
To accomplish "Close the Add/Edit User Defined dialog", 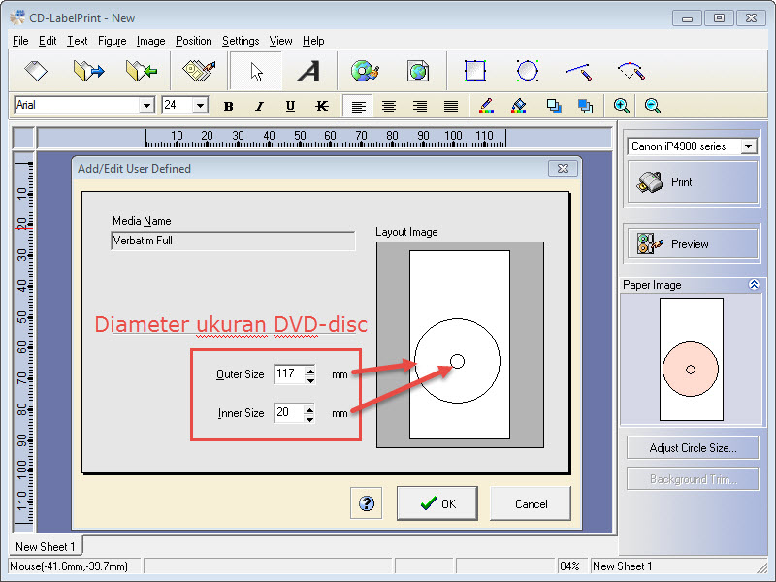I will click(563, 168).
